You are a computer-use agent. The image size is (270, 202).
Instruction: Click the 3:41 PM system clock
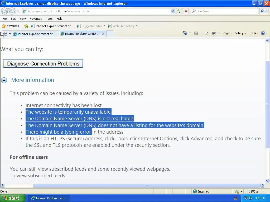coord(260,198)
